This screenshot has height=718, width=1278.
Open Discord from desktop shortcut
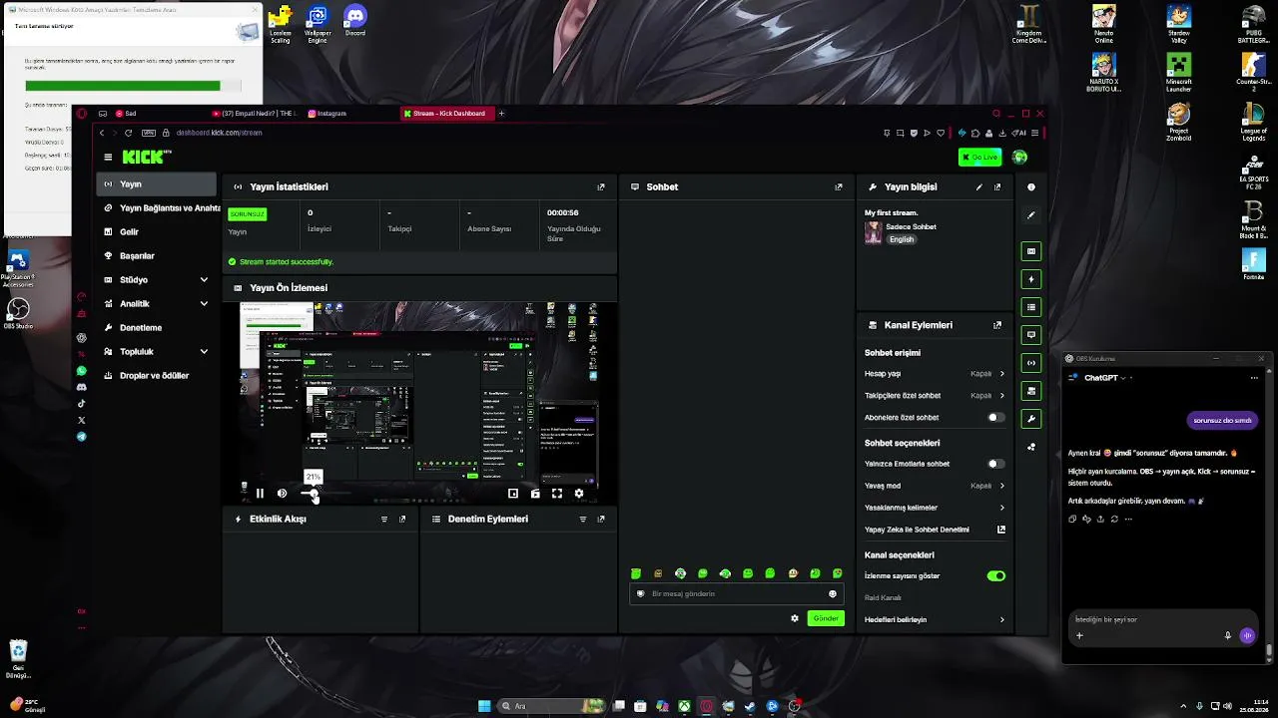click(x=355, y=21)
